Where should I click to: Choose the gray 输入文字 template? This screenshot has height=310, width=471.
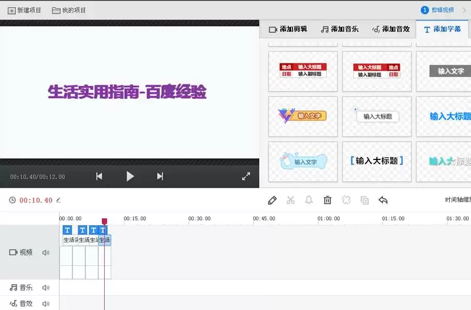(444, 71)
